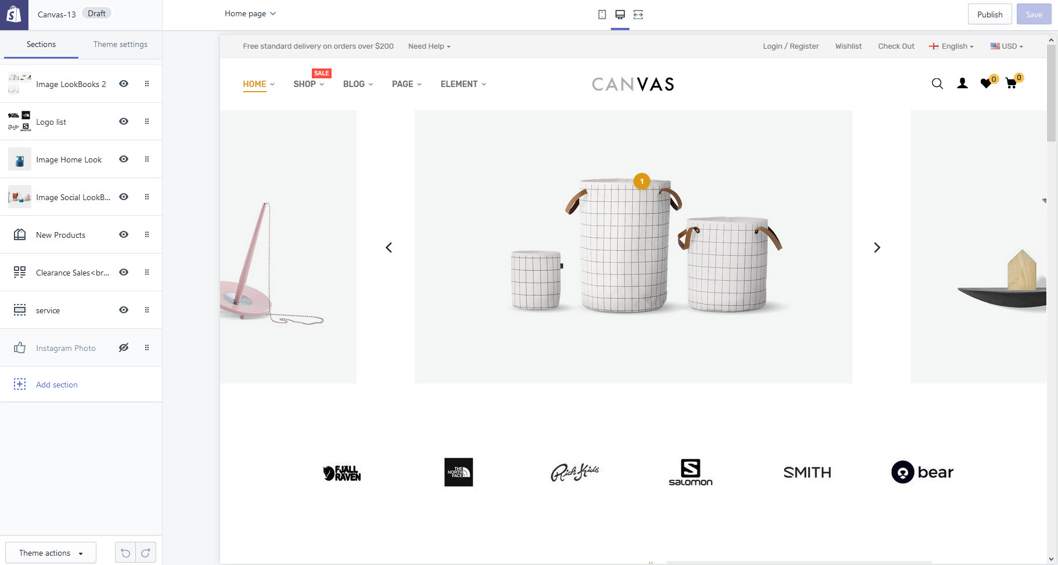Open the English language dropdown

click(x=951, y=46)
